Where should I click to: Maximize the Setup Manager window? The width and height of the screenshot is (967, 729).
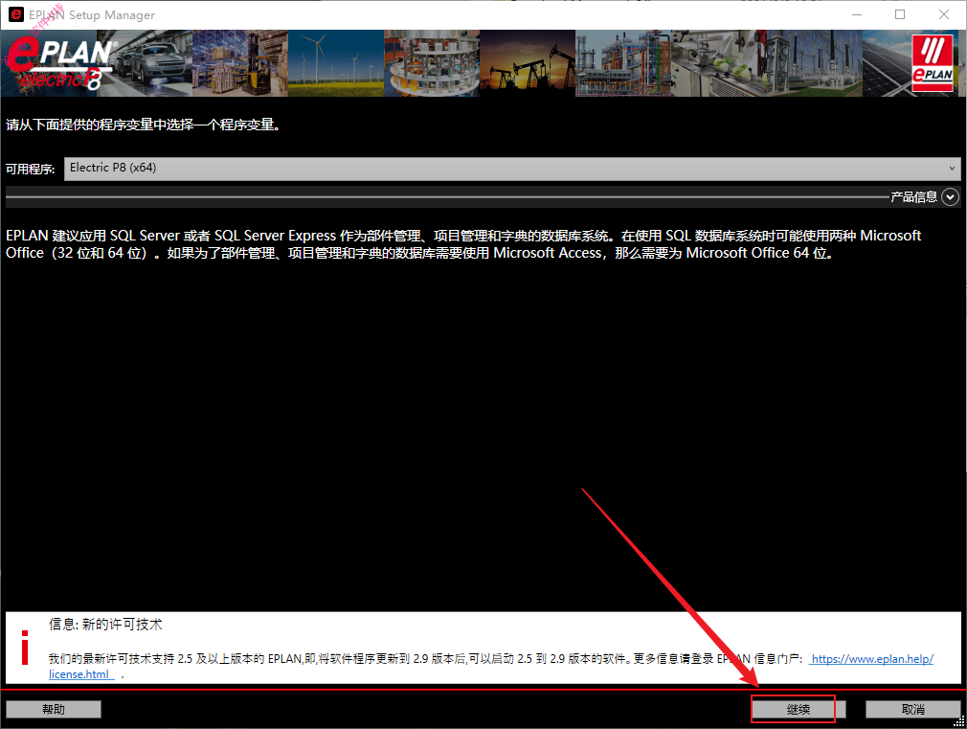tap(900, 14)
